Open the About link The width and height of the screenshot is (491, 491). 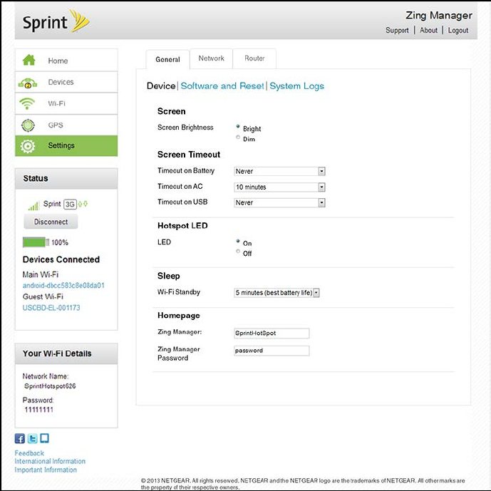point(428,31)
